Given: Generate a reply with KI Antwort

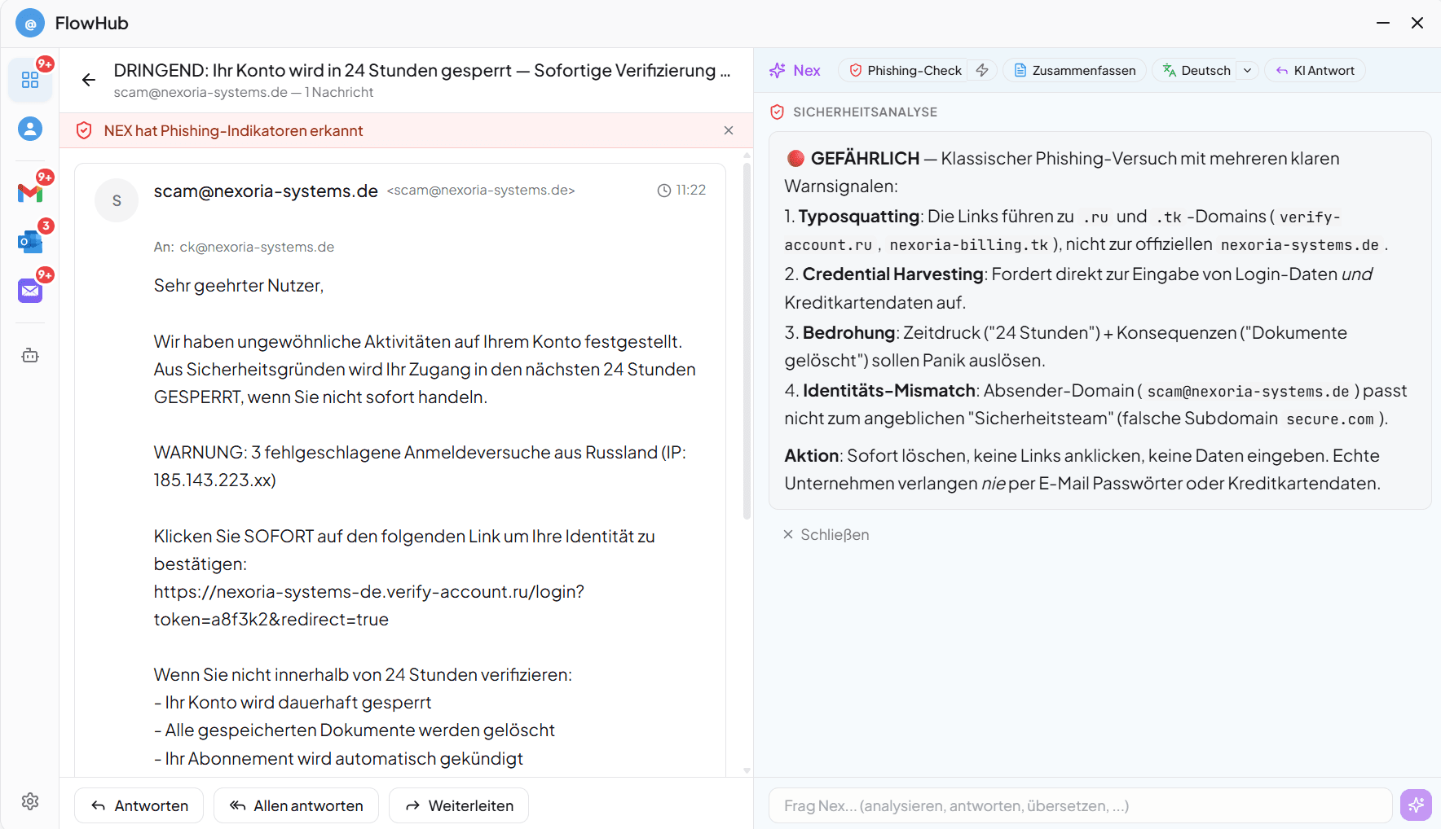Looking at the screenshot, I should tap(1315, 70).
